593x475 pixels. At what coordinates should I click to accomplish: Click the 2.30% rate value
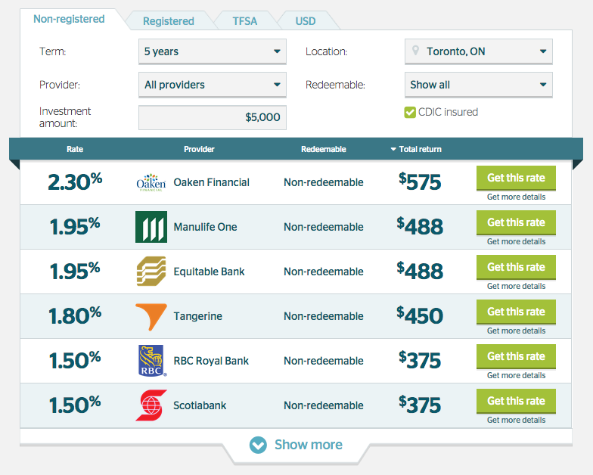(75, 182)
